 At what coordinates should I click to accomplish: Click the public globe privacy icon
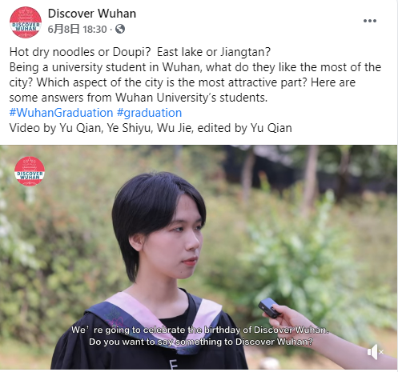[x=120, y=29]
